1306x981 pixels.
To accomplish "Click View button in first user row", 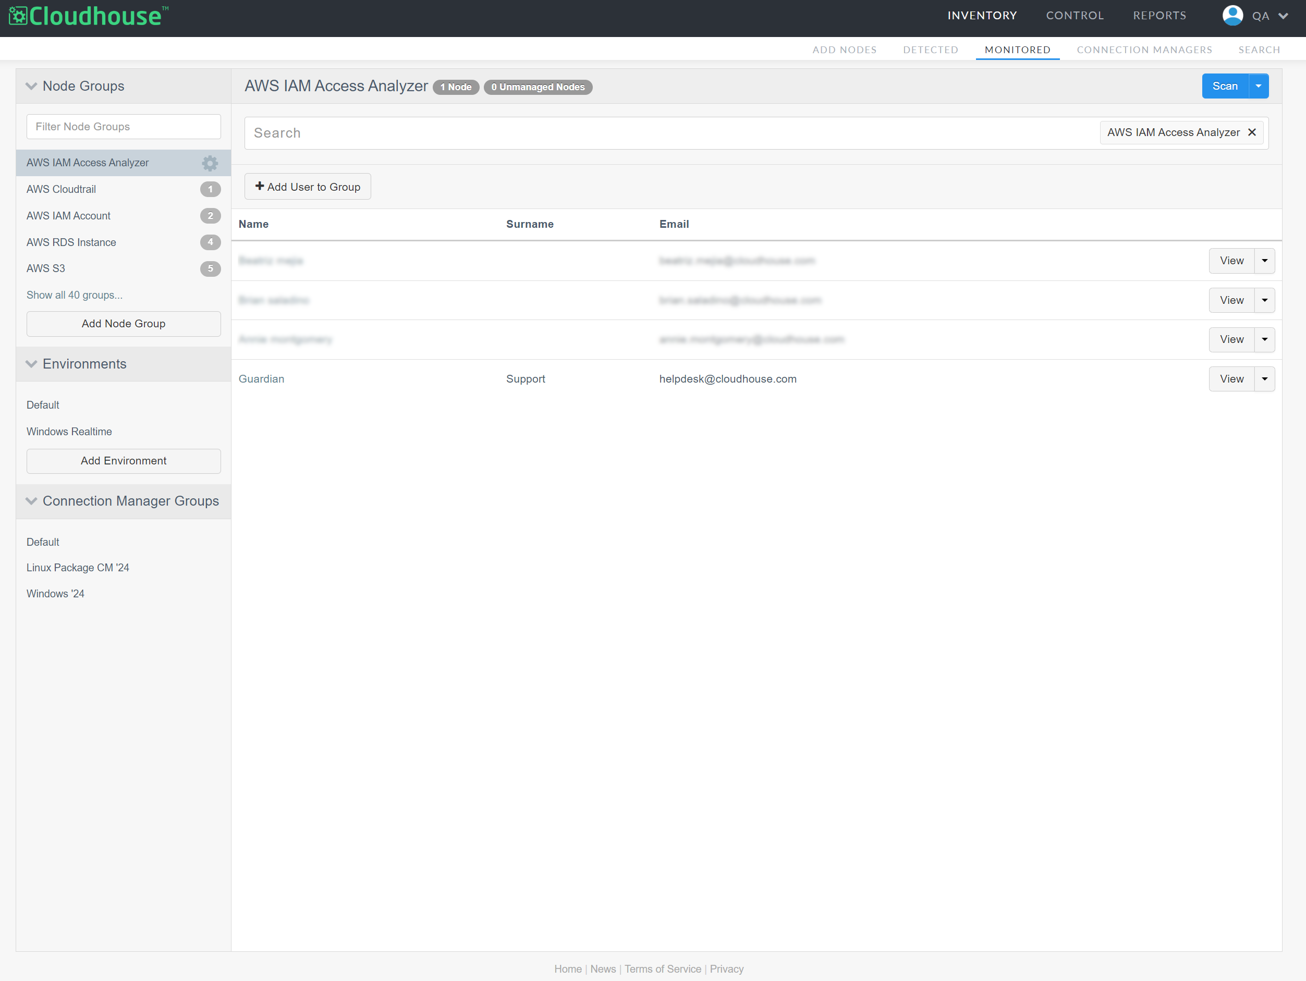I will [x=1231, y=261].
